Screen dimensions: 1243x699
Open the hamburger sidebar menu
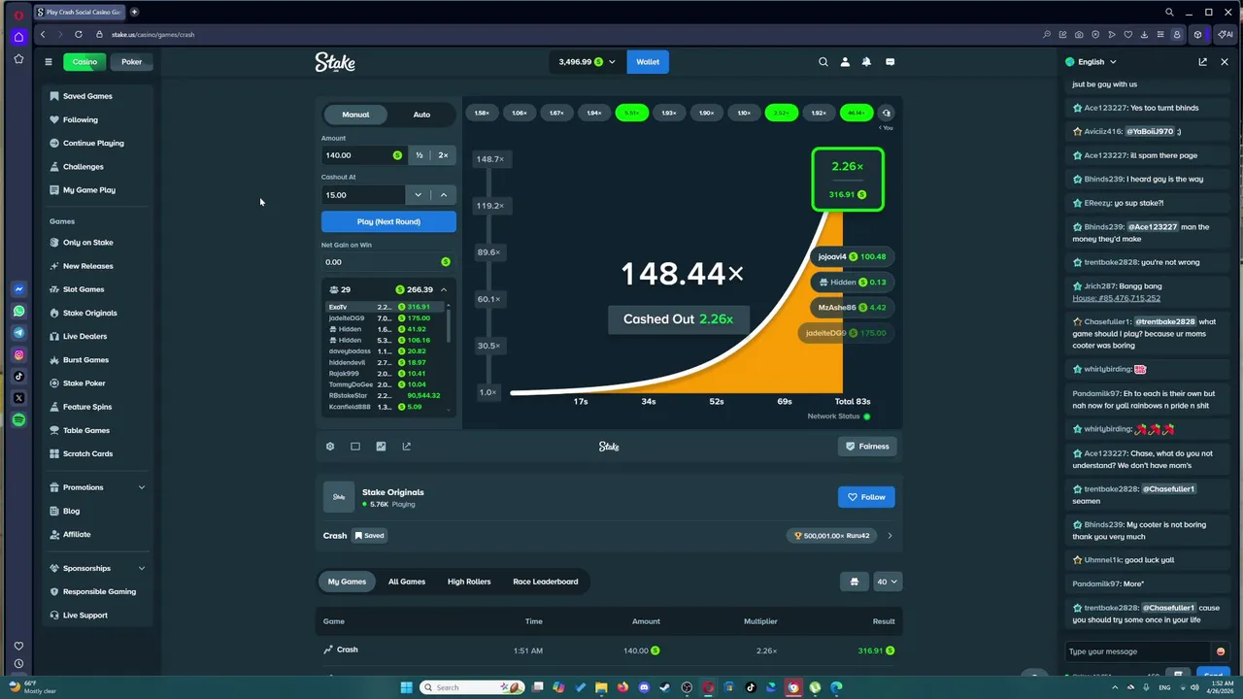(x=48, y=62)
